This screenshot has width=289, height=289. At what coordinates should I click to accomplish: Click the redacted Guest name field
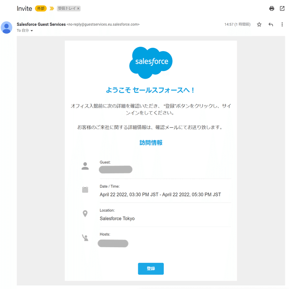[x=116, y=170]
